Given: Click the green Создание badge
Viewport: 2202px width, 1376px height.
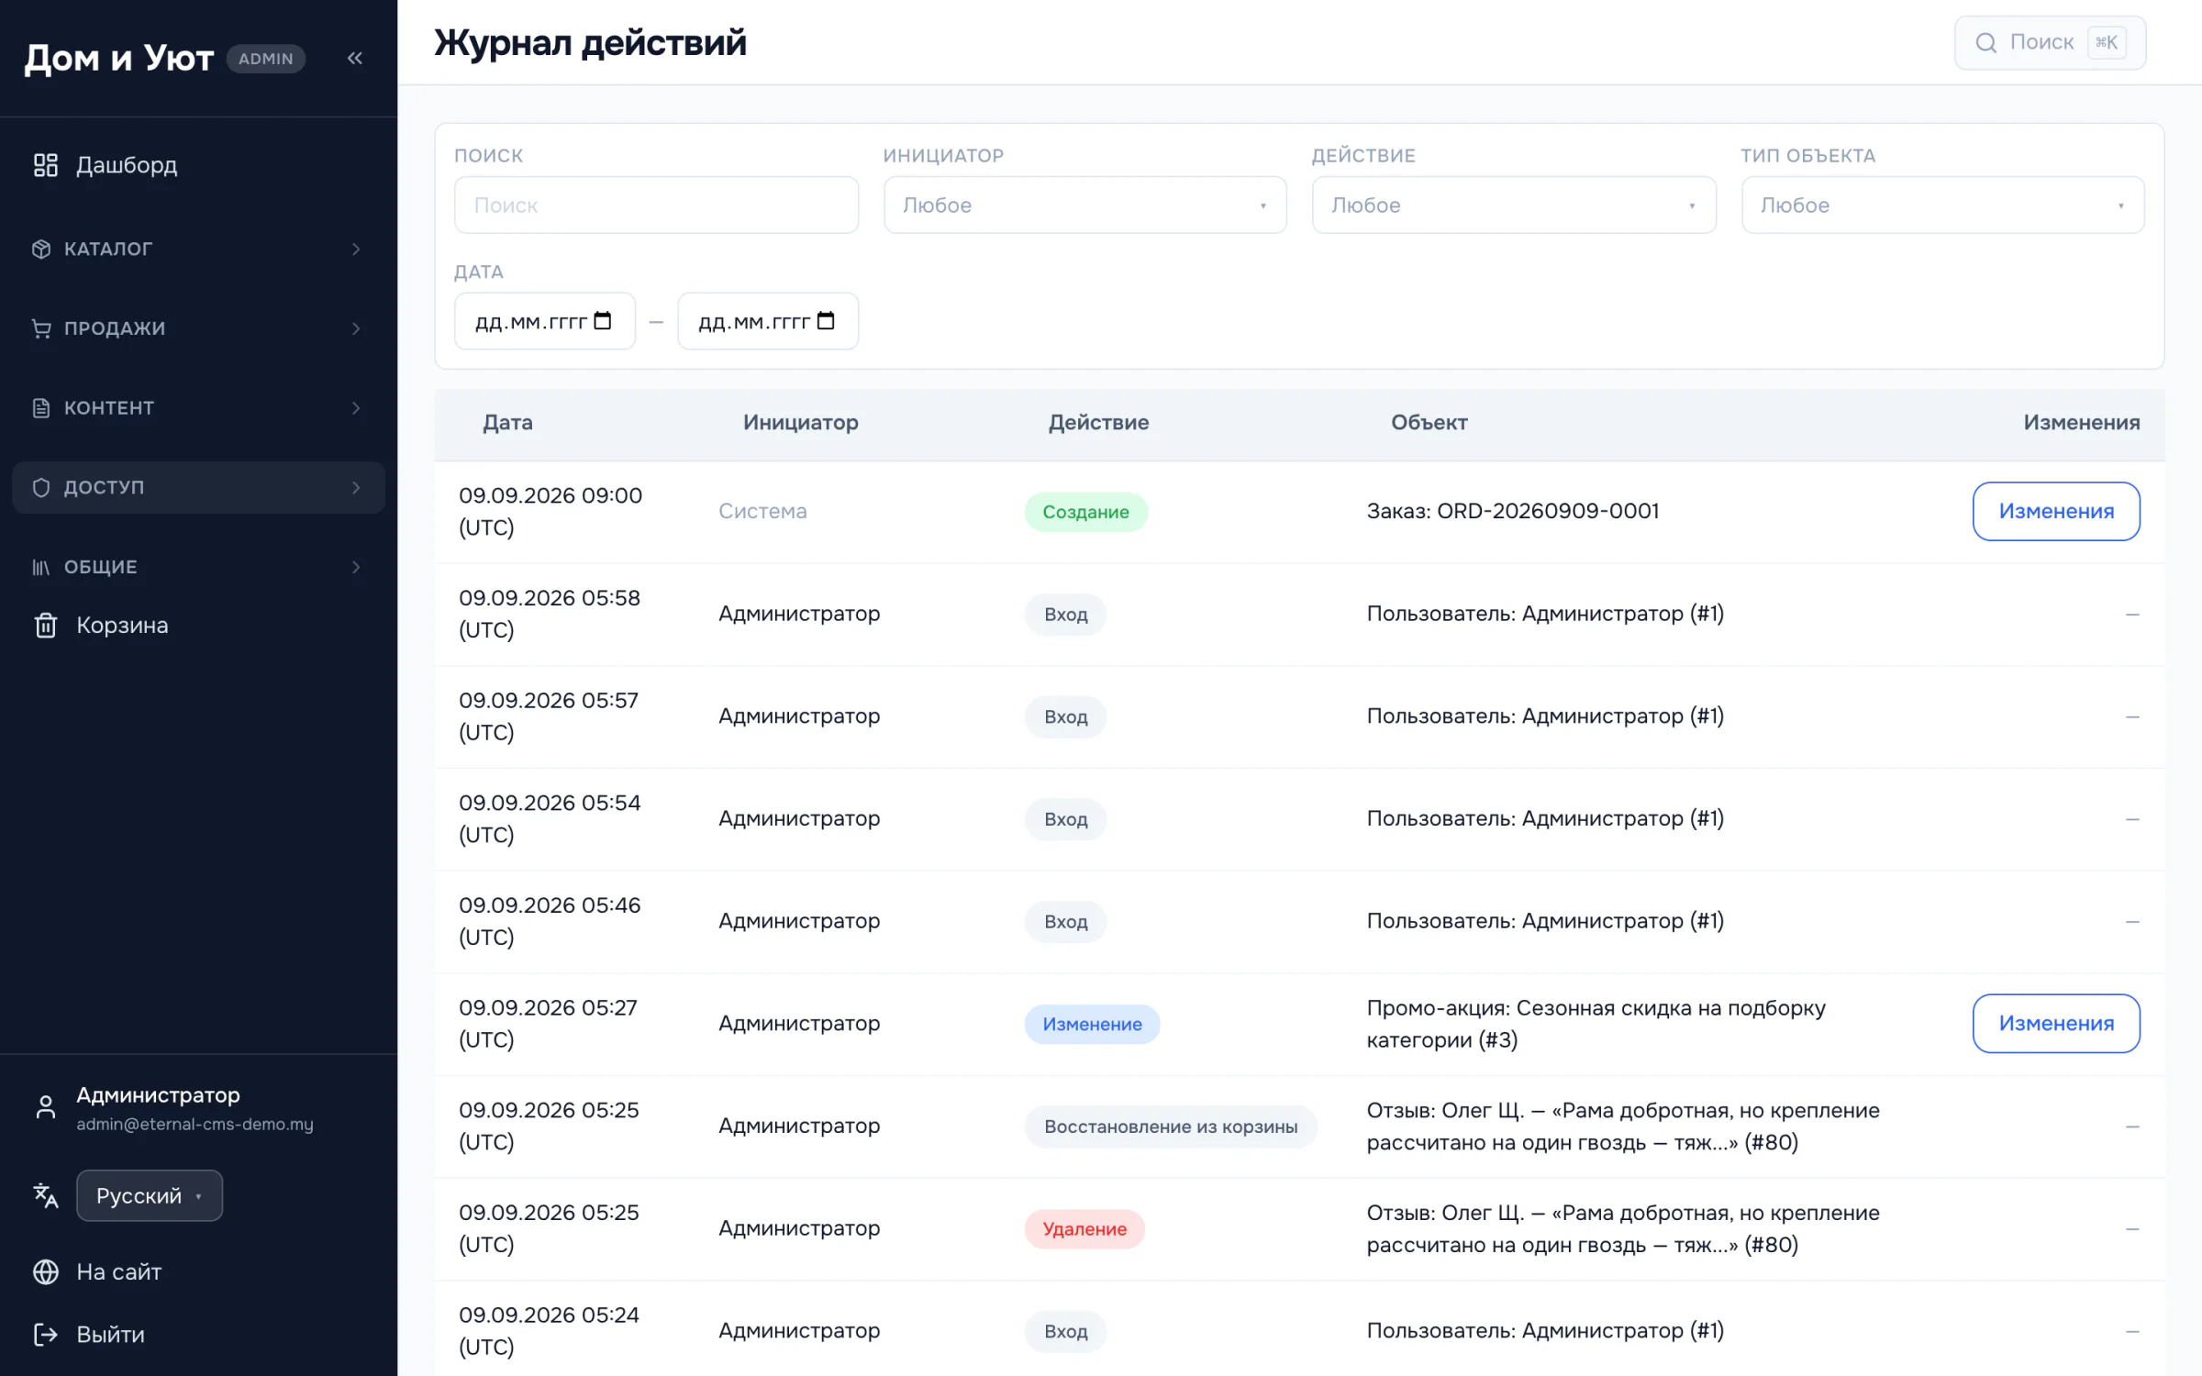Looking at the screenshot, I should pyautogui.click(x=1085, y=512).
